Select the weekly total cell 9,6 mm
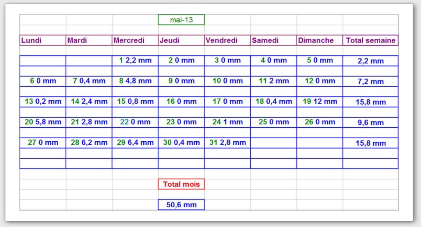Viewport: 421px width, 227px height. pos(370,123)
